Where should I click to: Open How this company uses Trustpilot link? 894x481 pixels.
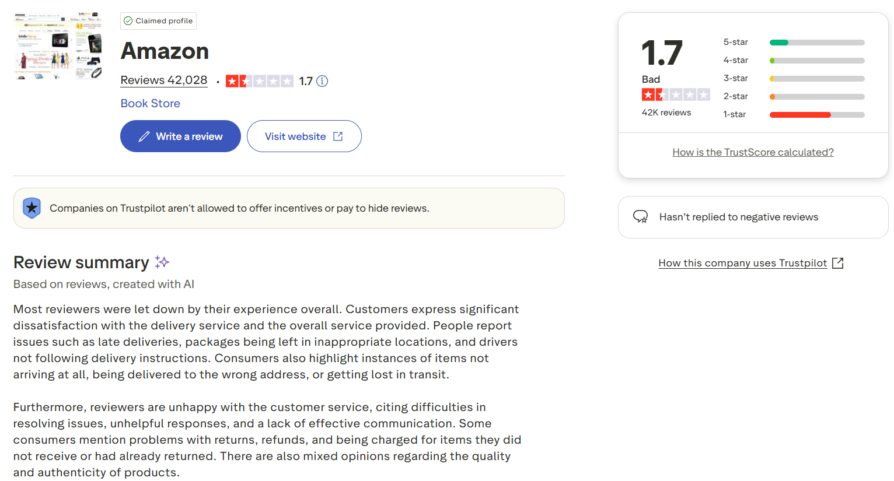[x=742, y=263]
